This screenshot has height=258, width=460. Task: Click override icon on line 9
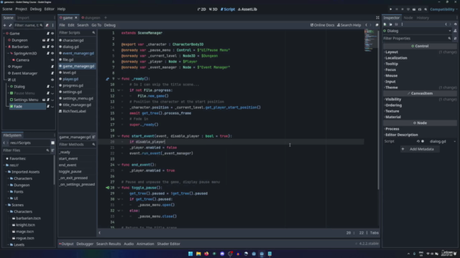[x=107, y=79]
